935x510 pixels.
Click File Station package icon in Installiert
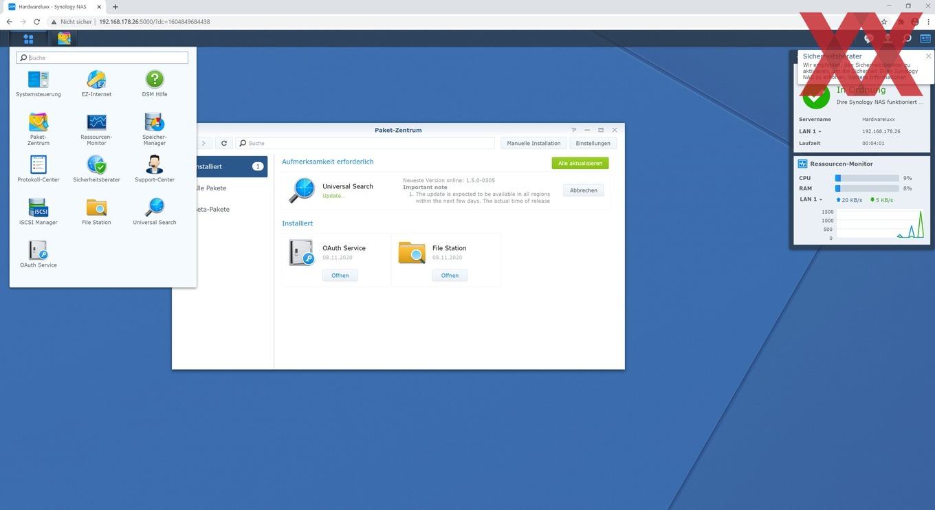click(x=411, y=252)
